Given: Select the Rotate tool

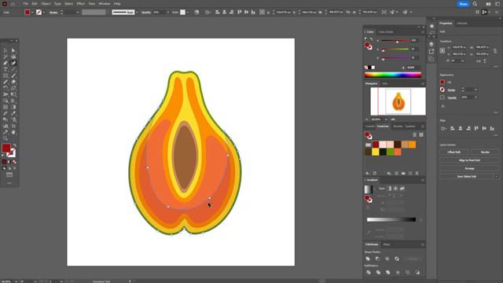Looking at the screenshot, I should [x=6, y=88].
